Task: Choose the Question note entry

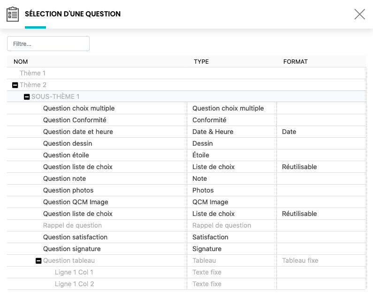Action: click(x=64, y=178)
